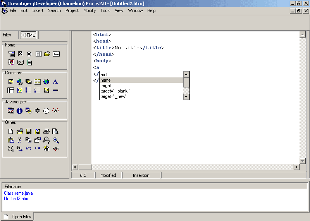
Task: Insert calendar date Javascript
Action: click(x=11, y=111)
